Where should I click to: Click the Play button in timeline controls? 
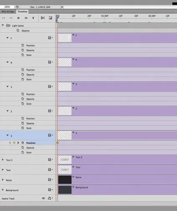tap(18, 18)
